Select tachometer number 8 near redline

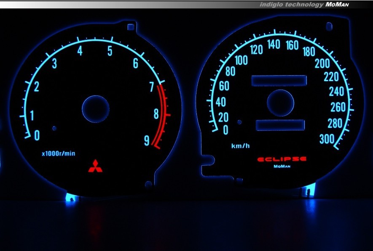[x=156, y=114]
